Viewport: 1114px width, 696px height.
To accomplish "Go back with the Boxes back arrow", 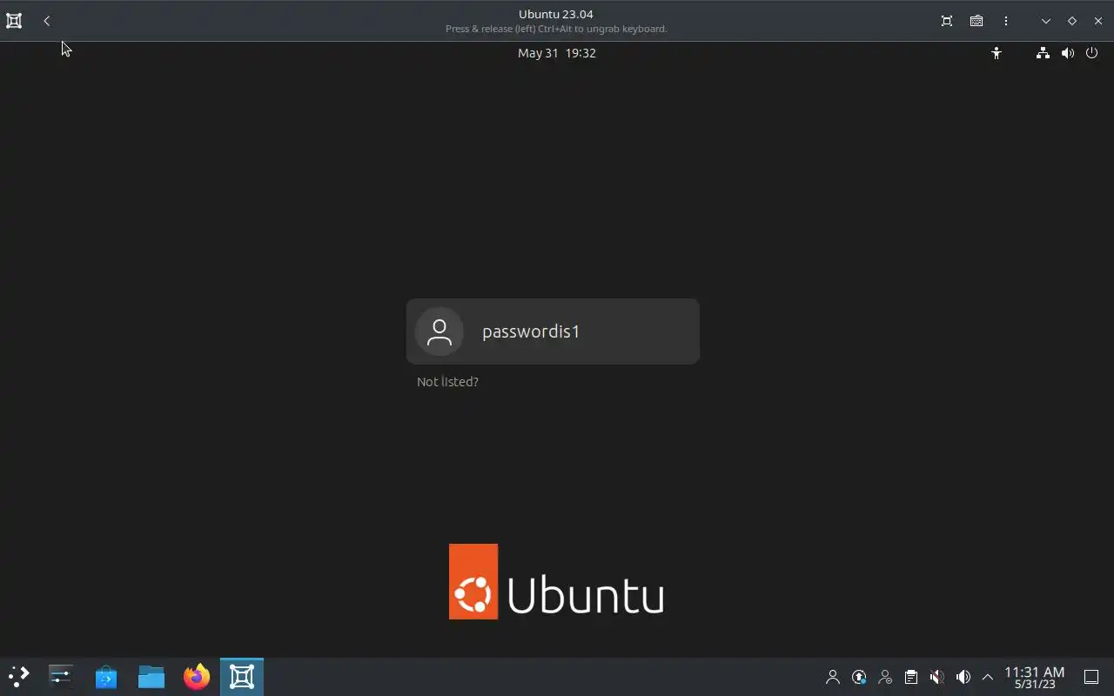I will point(47,21).
